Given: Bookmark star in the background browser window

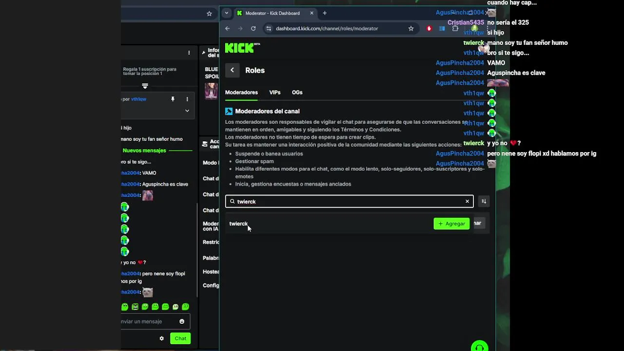Looking at the screenshot, I should 209,14.
